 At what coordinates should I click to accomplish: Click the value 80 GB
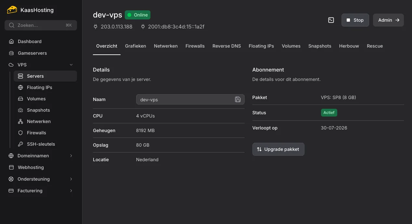[143, 145]
